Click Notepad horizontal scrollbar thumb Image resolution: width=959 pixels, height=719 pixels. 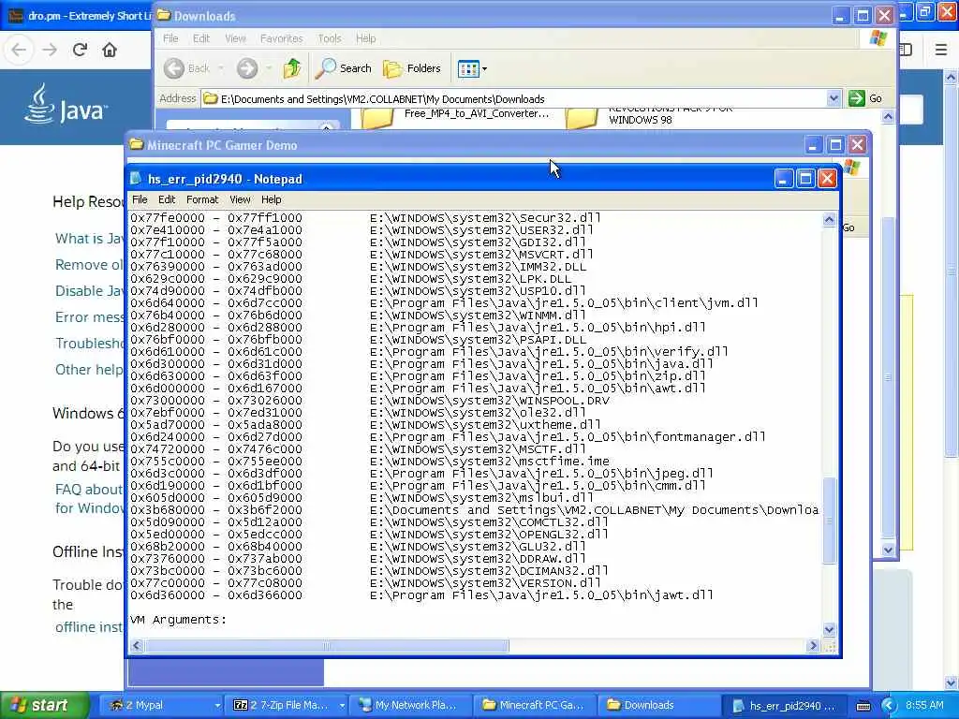(x=327, y=646)
